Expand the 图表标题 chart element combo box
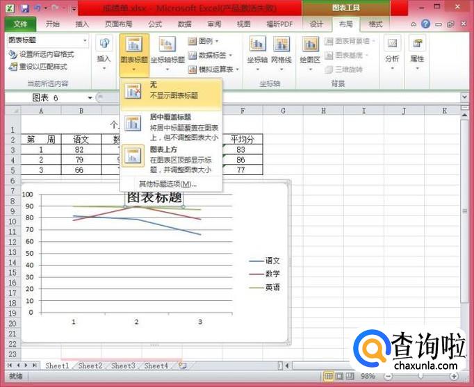Viewport: 474px width, 387px height. click(85, 40)
